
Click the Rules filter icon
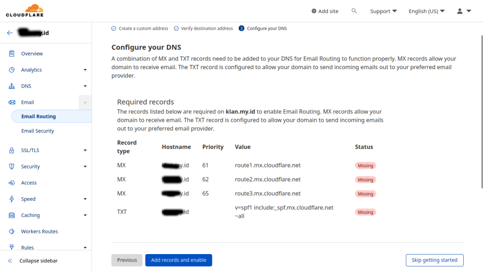[x=12, y=247]
